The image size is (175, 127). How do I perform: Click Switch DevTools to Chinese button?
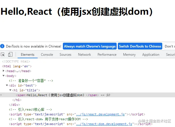[x=140, y=46]
